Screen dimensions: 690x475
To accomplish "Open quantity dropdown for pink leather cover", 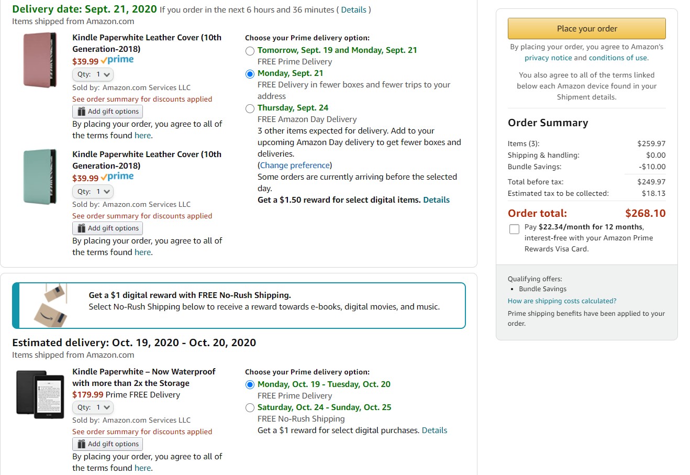I will click(93, 74).
